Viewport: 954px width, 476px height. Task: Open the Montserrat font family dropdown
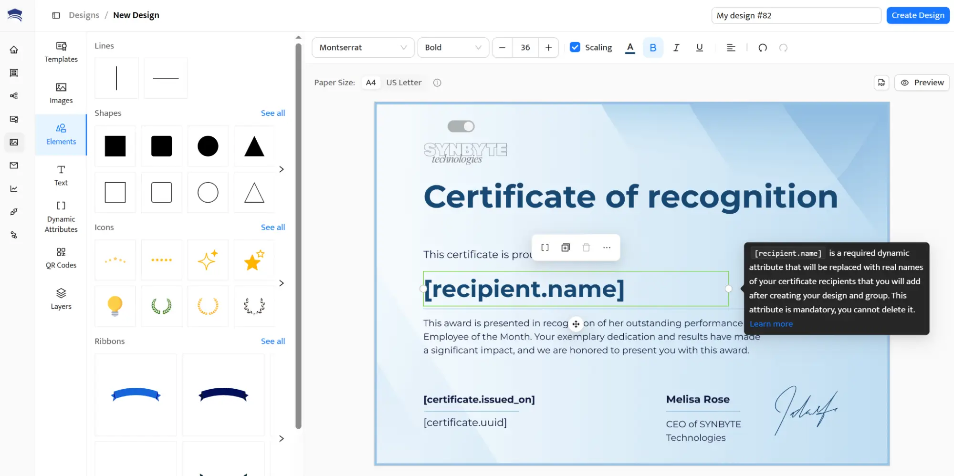pyautogui.click(x=363, y=47)
